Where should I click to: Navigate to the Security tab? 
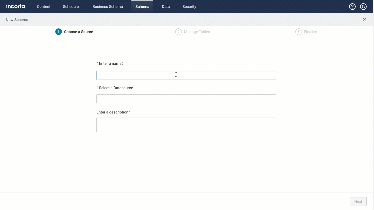189,7
